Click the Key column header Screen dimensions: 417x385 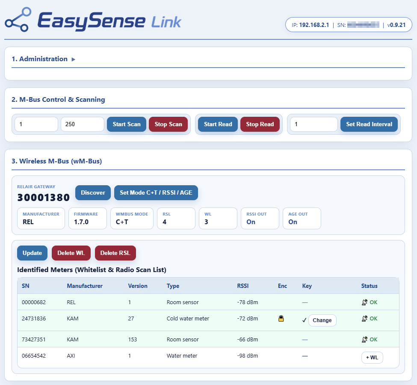307,286
